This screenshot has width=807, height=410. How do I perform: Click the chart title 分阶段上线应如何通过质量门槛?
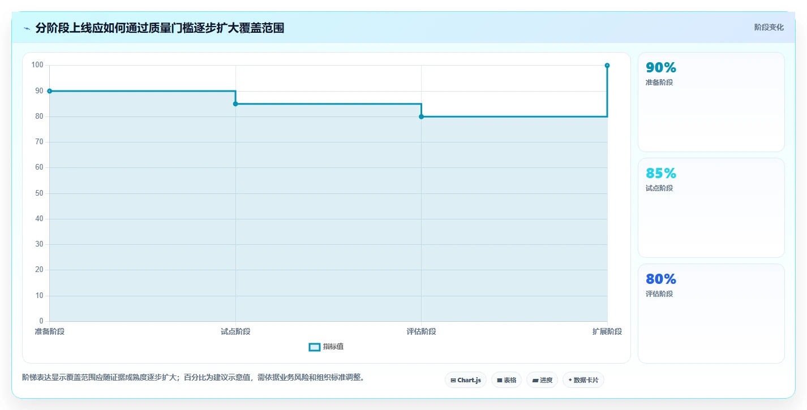pos(160,28)
